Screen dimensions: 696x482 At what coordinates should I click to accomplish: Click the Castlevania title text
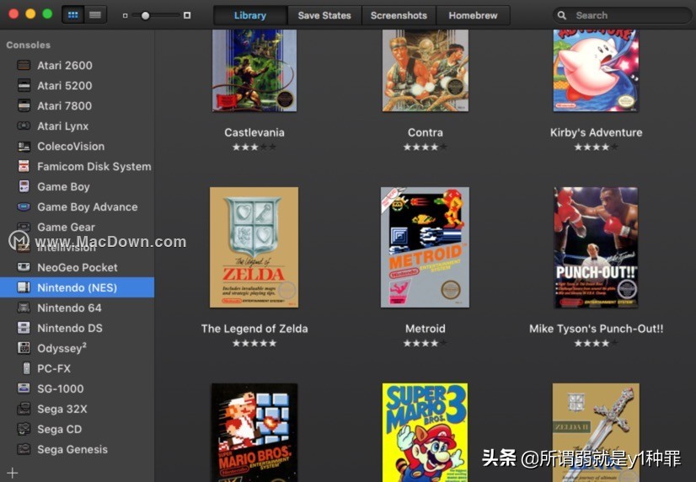(254, 132)
